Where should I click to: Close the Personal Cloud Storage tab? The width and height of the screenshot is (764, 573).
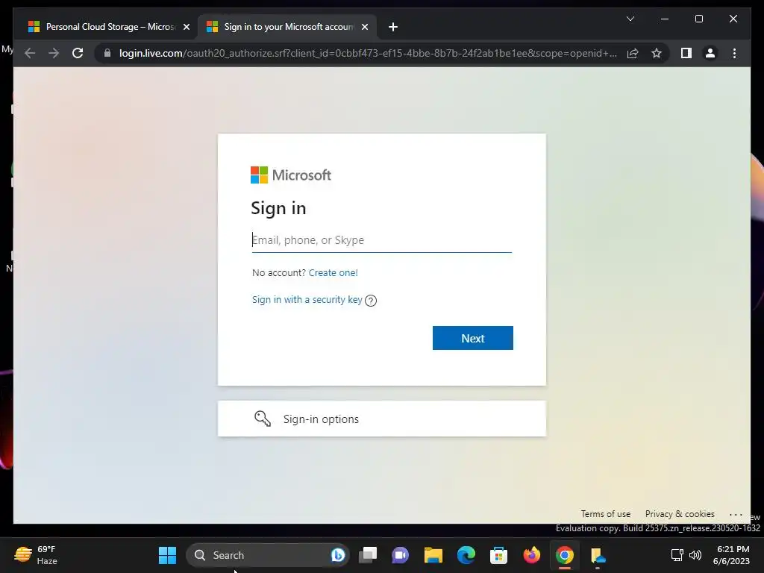click(x=186, y=28)
